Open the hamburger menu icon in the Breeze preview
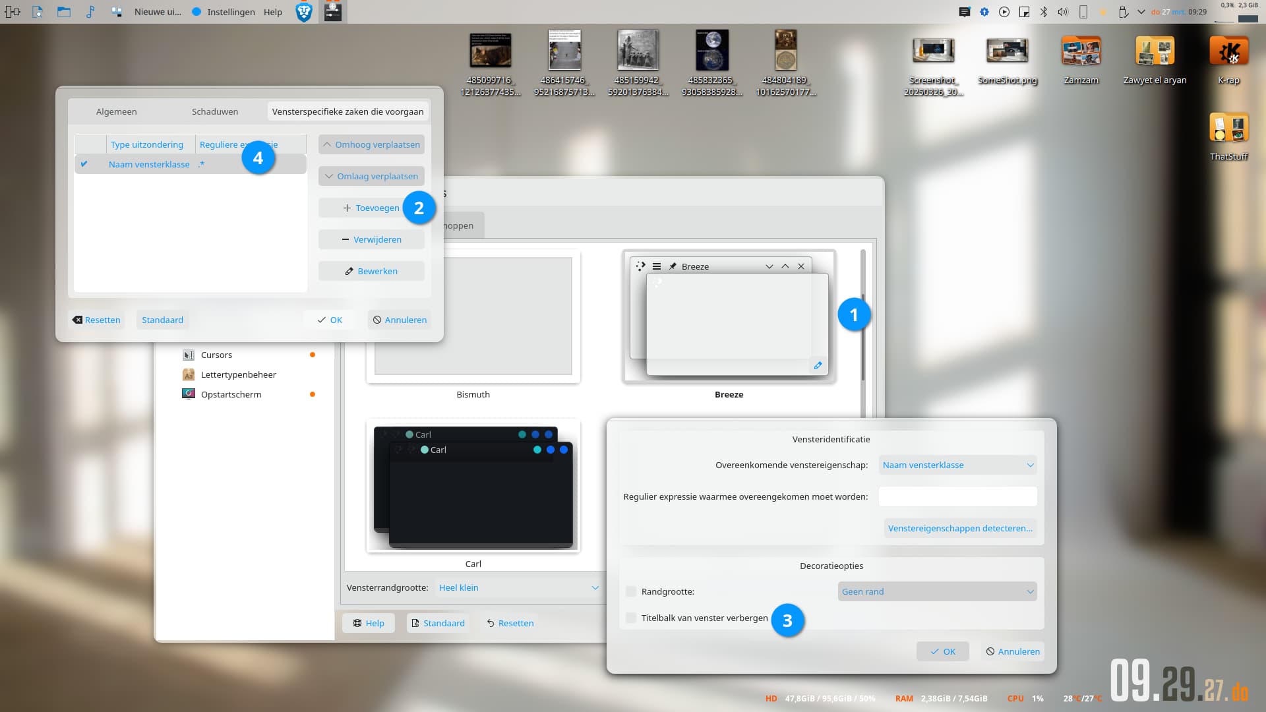This screenshot has width=1266, height=712. [x=657, y=266]
